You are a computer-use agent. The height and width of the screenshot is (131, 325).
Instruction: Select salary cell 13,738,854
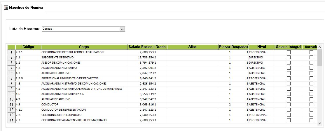click(140, 58)
